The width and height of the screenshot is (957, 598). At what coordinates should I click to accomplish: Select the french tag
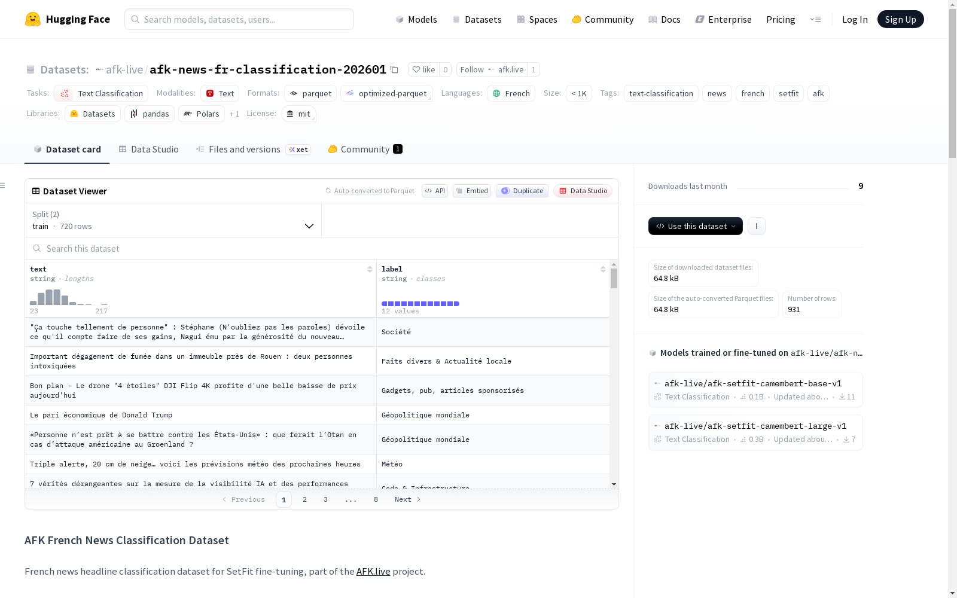752,93
